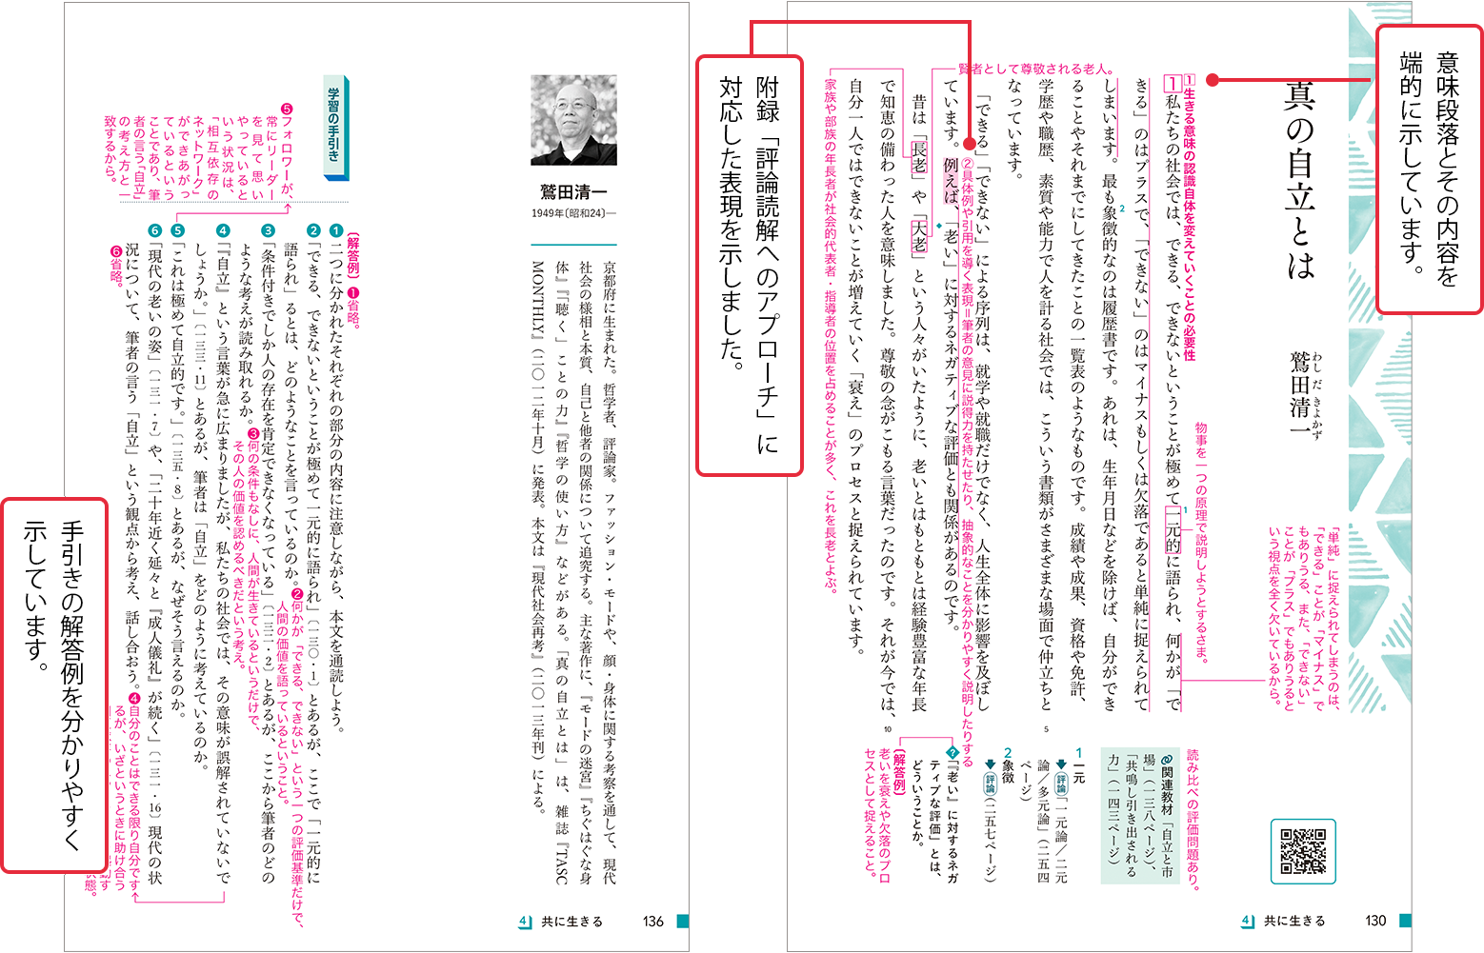The image size is (1484, 953).
Task: Click the teal circled number 1 question marker
Action: (x=335, y=230)
